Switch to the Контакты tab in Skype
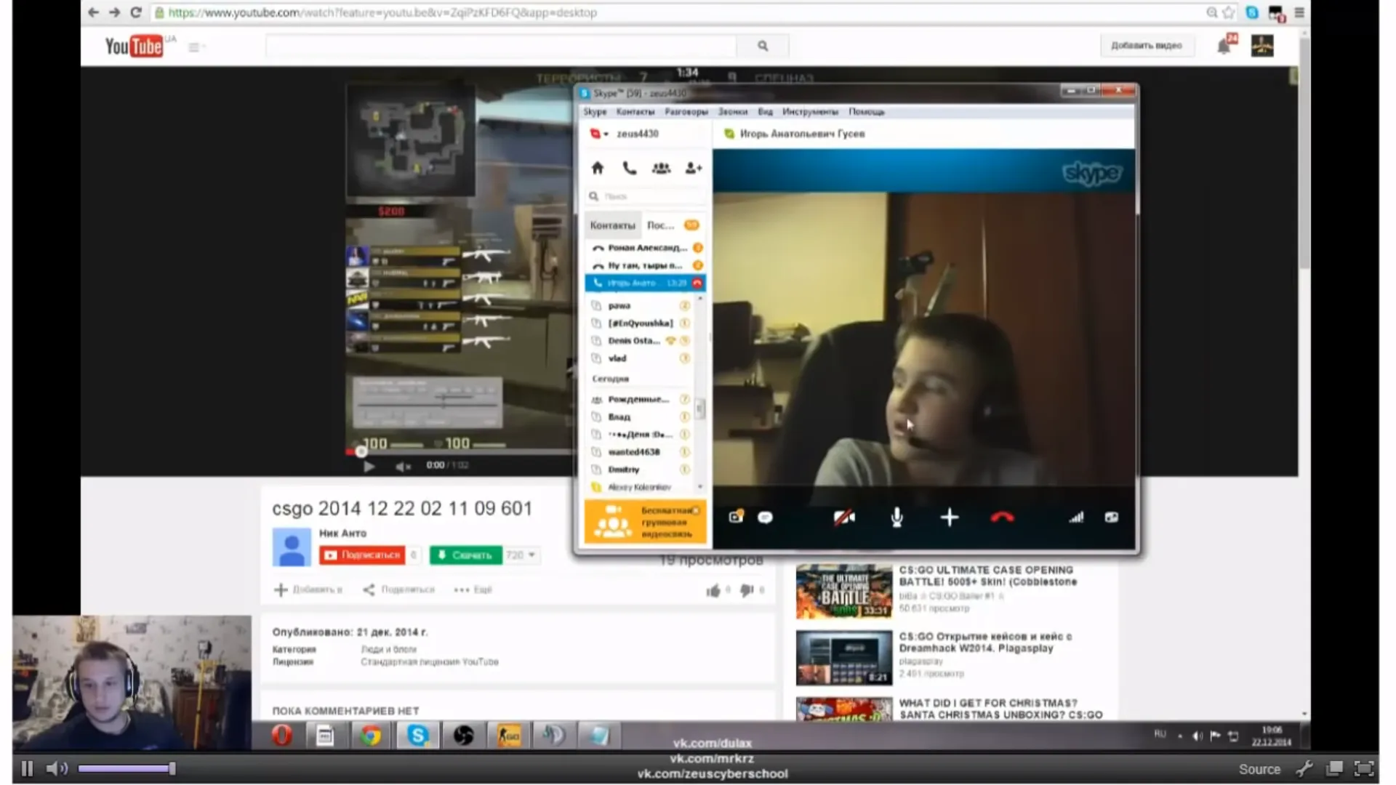The width and height of the screenshot is (1396, 785). point(613,225)
